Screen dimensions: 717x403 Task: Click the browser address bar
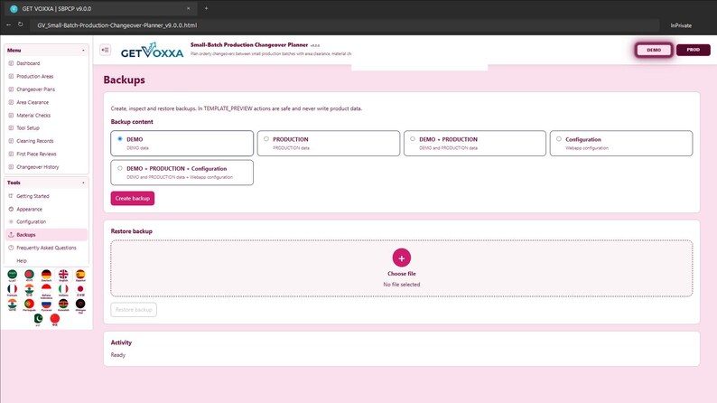pyautogui.click(x=345, y=25)
